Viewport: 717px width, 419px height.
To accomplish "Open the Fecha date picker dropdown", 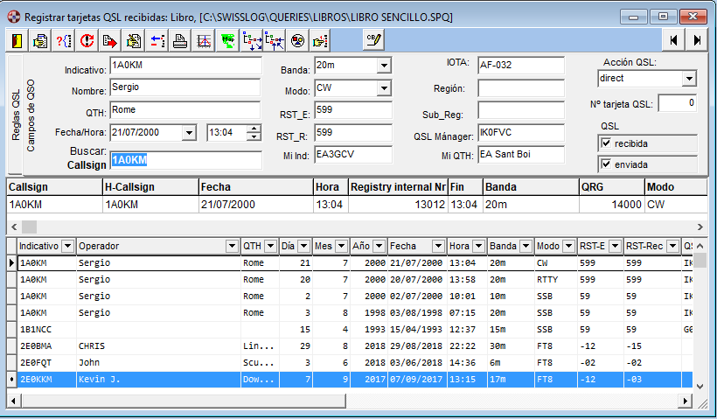I will pyautogui.click(x=189, y=133).
